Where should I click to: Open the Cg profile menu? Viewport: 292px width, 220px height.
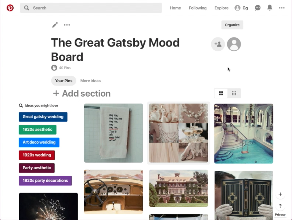(241, 8)
